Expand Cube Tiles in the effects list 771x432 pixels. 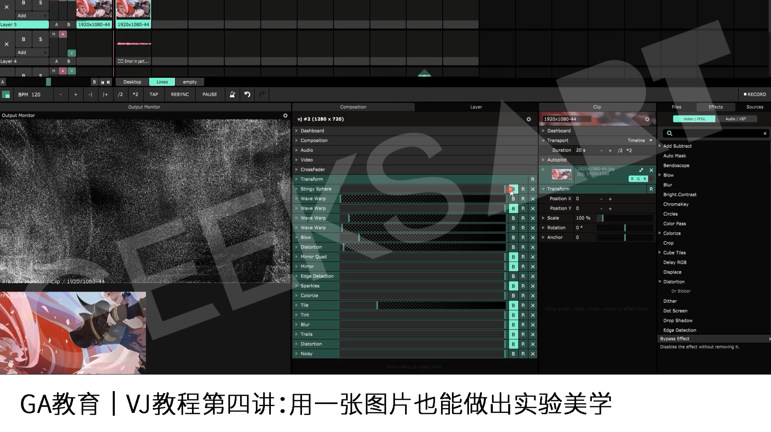pos(660,253)
